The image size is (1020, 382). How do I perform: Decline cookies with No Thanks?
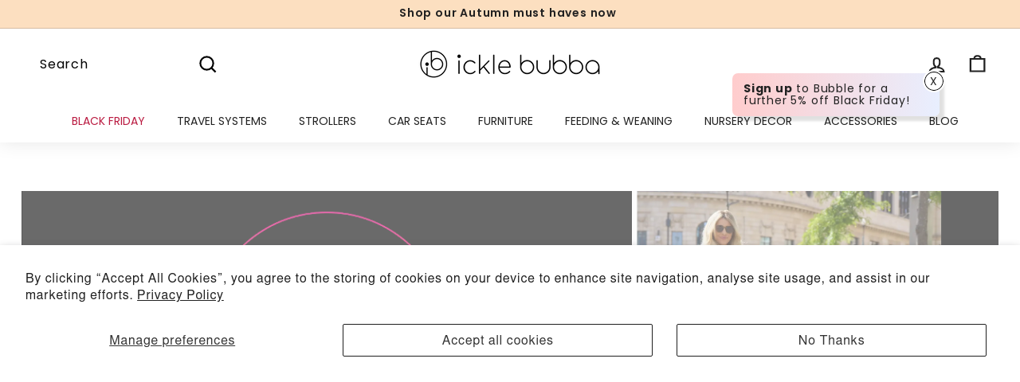tap(831, 340)
